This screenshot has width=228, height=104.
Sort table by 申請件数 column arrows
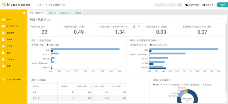73,86
